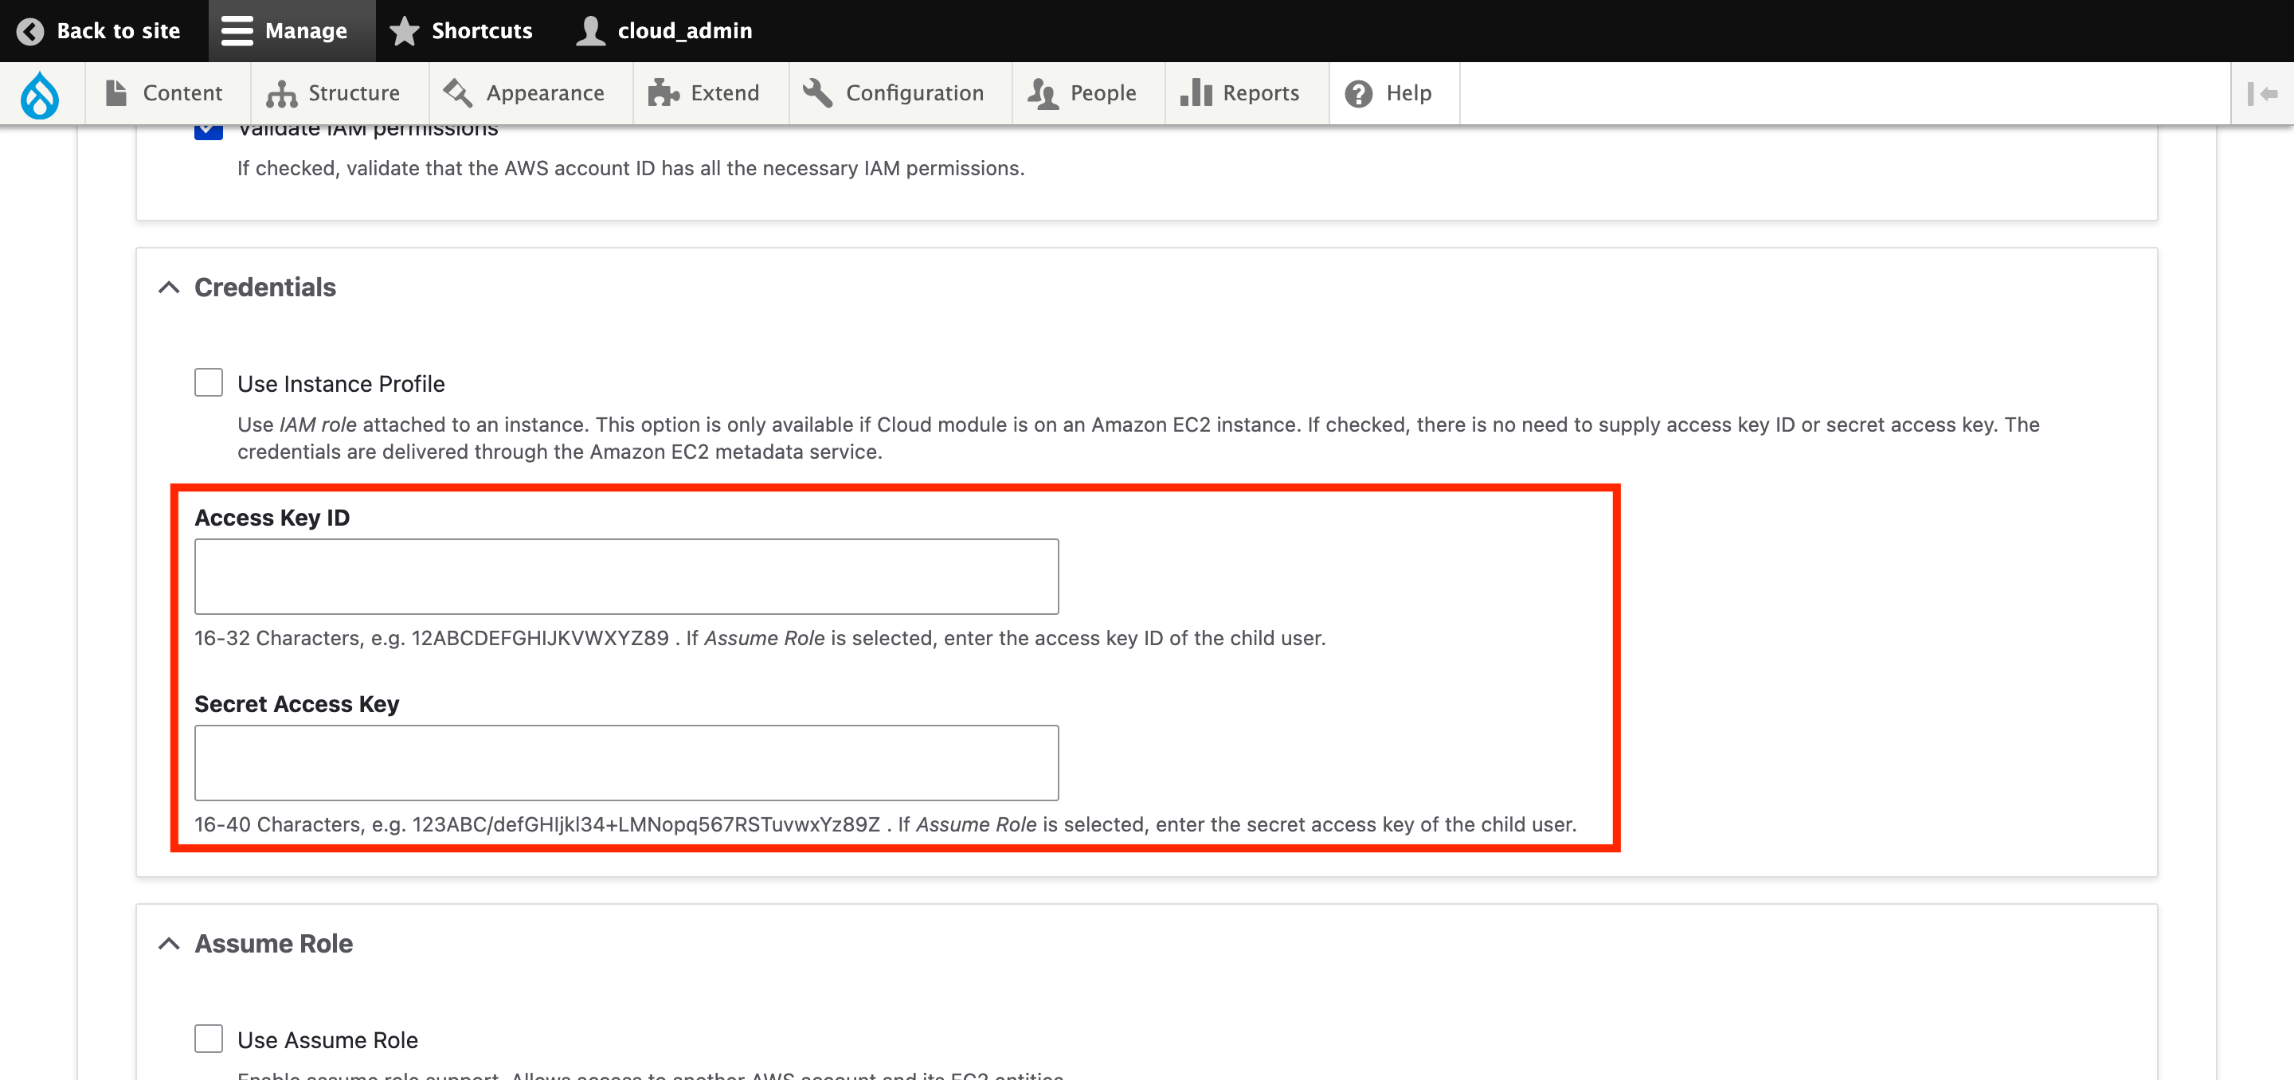Image resolution: width=2294 pixels, height=1080 pixels.
Task: Open the Appearance admin link
Action: pos(544,93)
